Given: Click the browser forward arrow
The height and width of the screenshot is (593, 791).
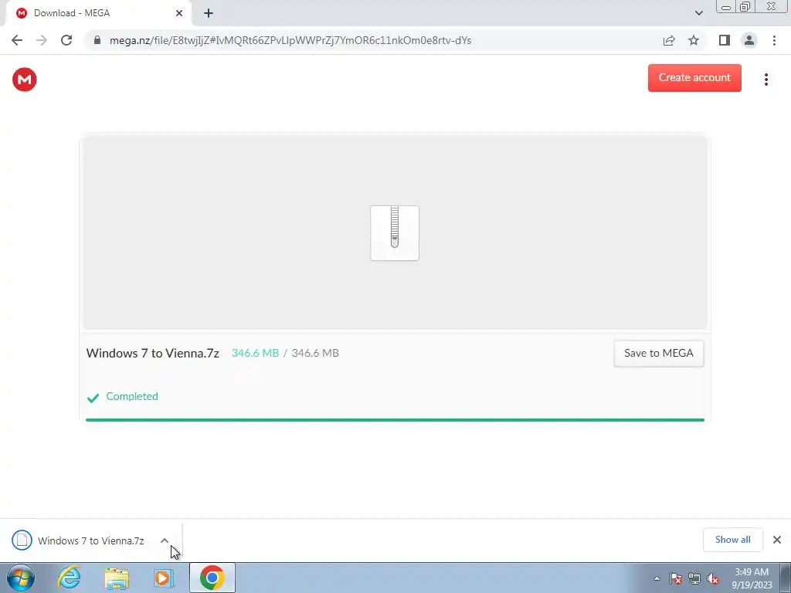Looking at the screenshot, I should (x=42, y=40).
